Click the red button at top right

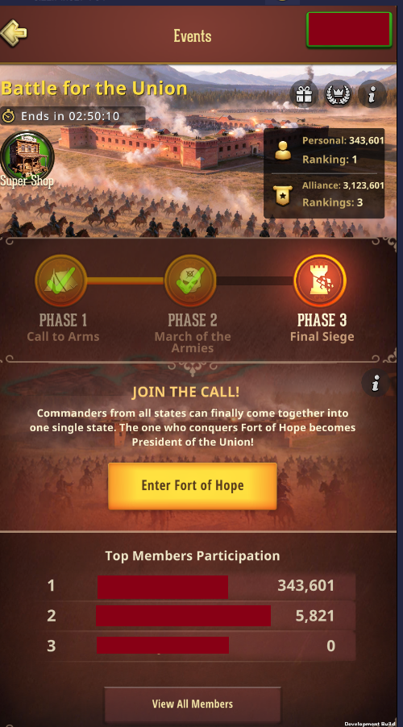click(x=349, y=29)
